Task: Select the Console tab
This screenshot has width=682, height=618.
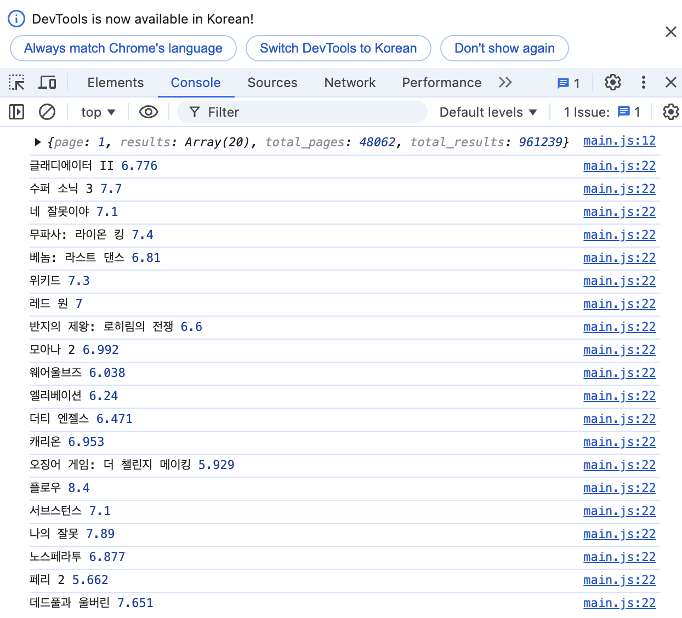Action: [x=196, y=83]
